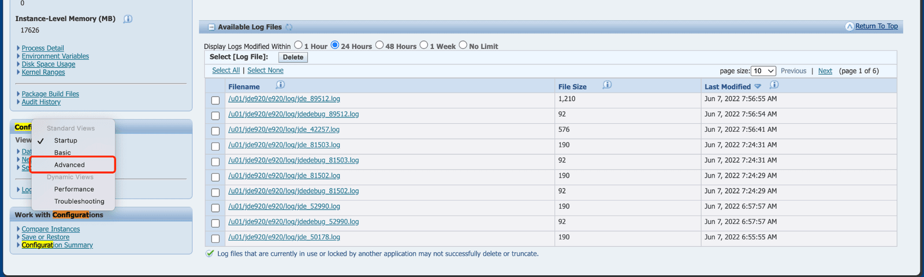924x277 pixels.
Task: Choose Troubleshooting dynamic view
Action: click(79, 201)
